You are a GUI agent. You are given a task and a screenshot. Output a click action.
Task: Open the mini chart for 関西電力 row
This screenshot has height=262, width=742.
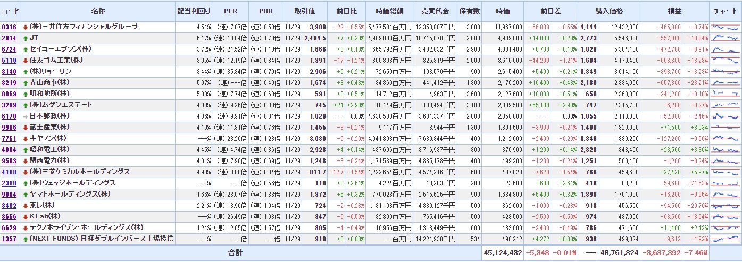[x=726, y=160]
